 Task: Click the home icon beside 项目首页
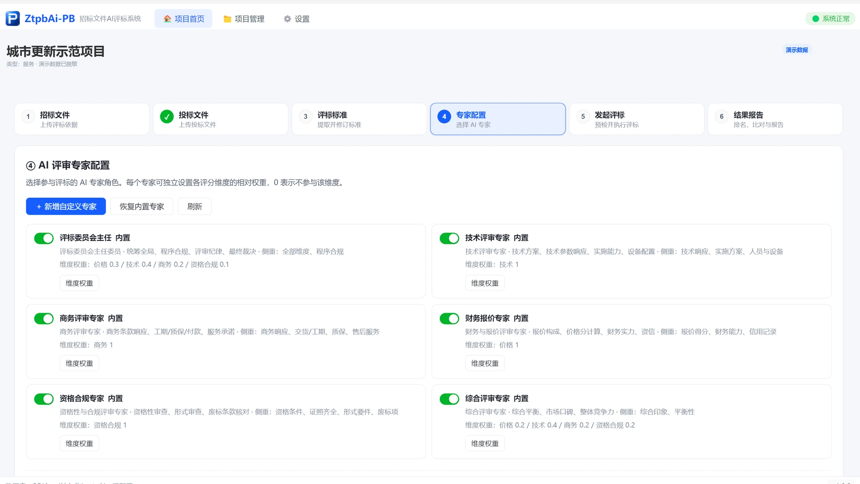[167, 19]
